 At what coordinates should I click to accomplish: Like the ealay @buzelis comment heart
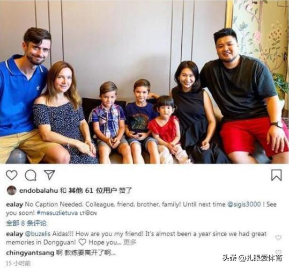pos(278,237)
